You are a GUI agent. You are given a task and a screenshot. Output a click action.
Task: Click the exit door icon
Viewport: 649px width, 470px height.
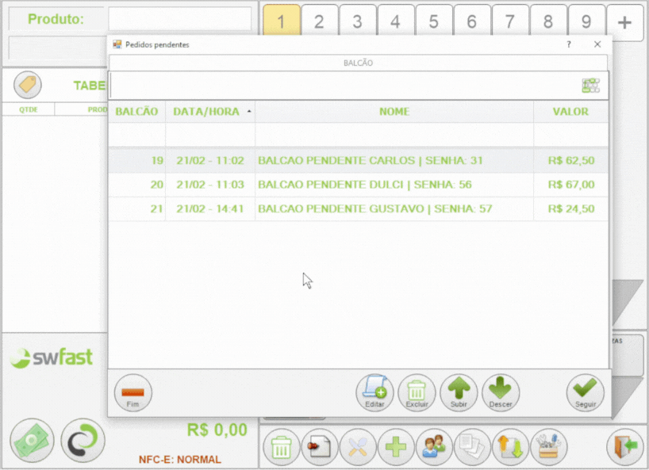[625, 447]
